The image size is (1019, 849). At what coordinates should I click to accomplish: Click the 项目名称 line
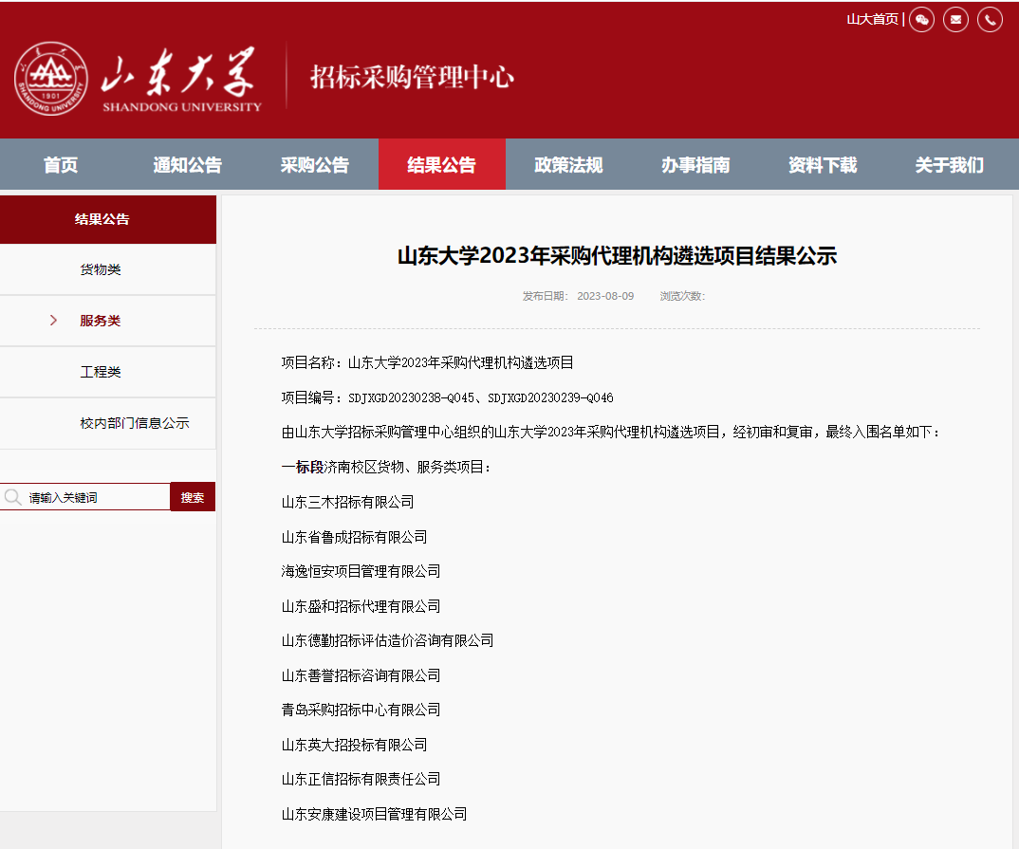(x=428, y=362)
